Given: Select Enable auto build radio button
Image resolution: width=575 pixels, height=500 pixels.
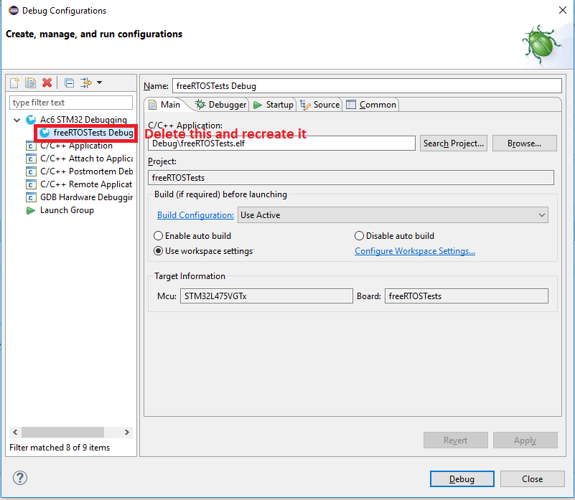Looking at the screenshot, I should 159,236.
